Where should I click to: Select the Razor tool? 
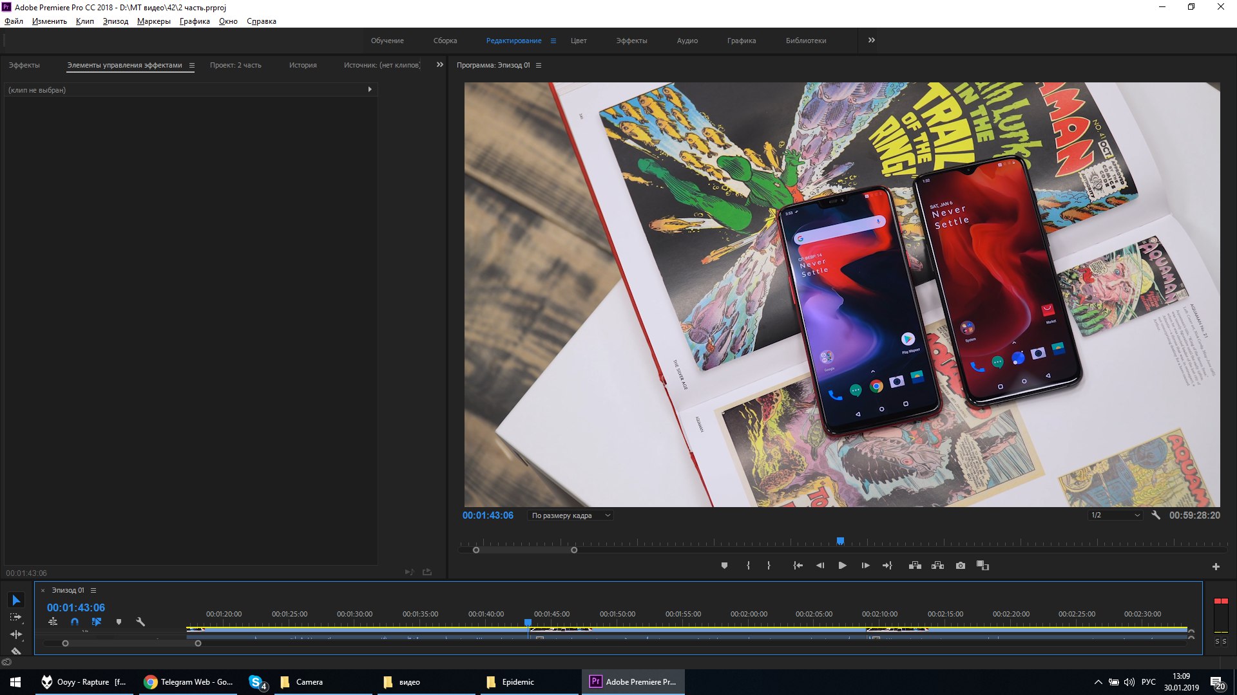tap(16, 651)
